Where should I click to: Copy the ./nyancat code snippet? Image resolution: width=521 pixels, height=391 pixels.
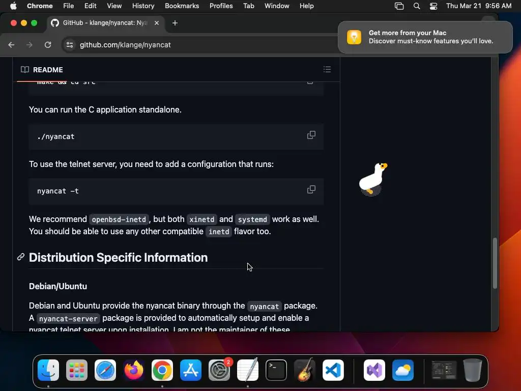point(311,135)
